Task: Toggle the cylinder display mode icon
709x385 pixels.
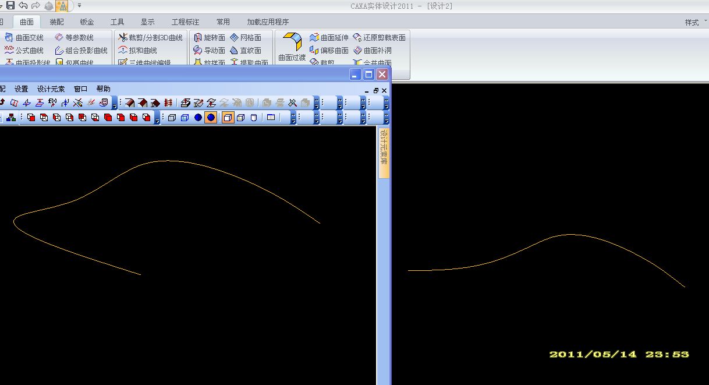Action: tap(253, 118)
